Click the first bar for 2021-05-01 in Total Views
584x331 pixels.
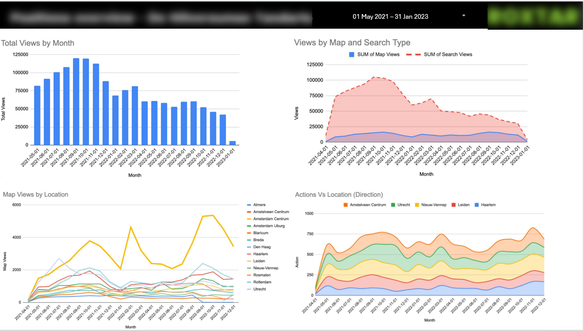click(37, 115)
